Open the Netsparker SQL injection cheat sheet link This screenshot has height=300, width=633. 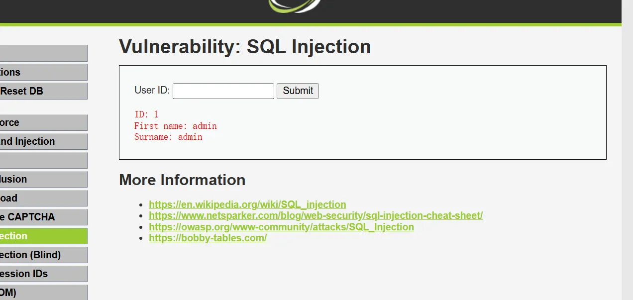point(316,215)
